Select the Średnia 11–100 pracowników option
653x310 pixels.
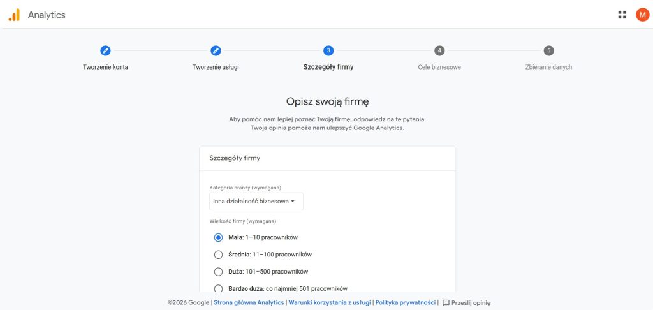pyautogui.click(x=218, y=255)
